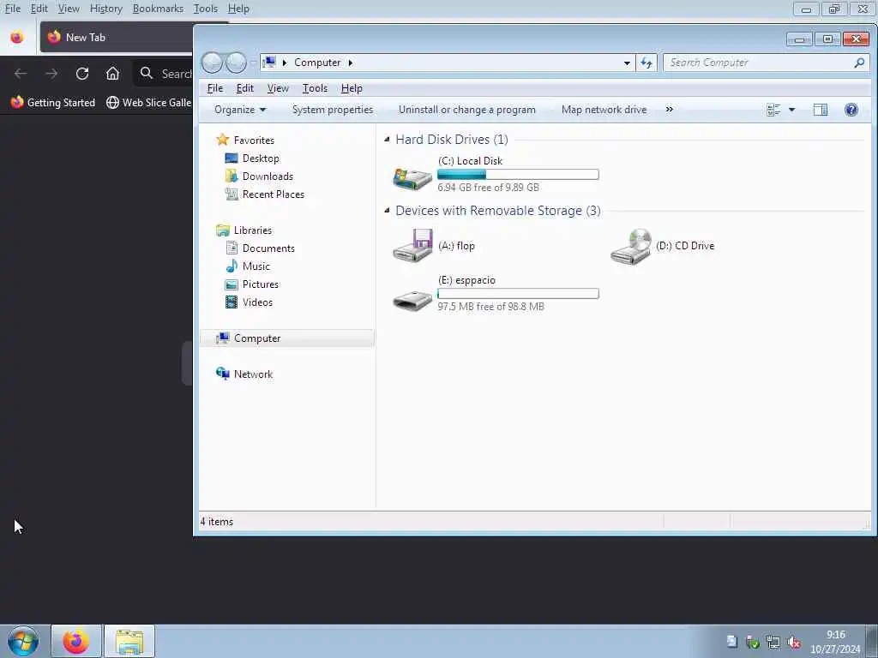
Task: Click the muted volume tray icon
Action: (793, 643)
